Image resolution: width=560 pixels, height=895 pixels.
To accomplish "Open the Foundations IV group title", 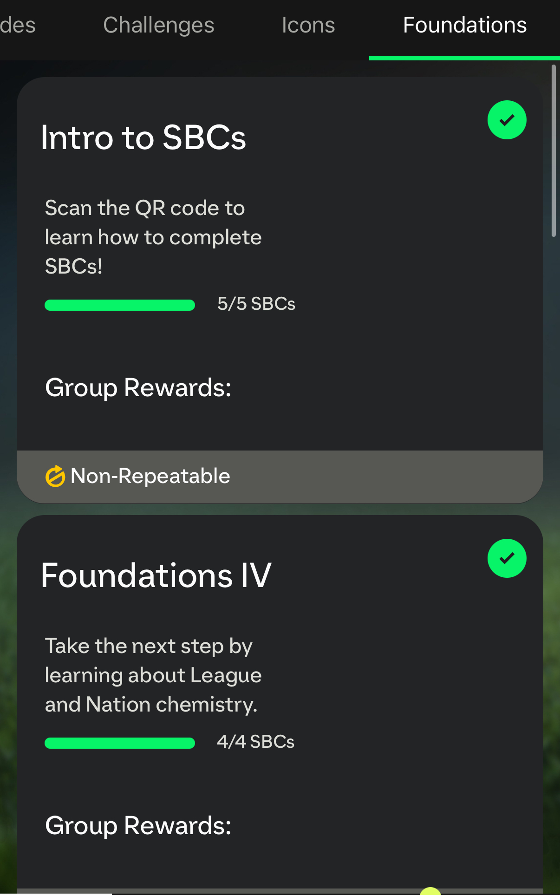I will [156, 576].
